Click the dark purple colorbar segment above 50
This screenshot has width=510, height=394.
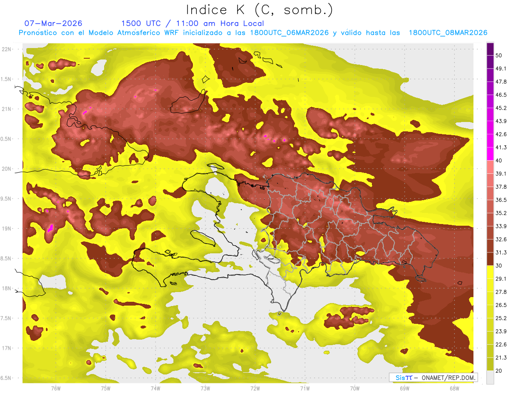click(x=490, y=49)
